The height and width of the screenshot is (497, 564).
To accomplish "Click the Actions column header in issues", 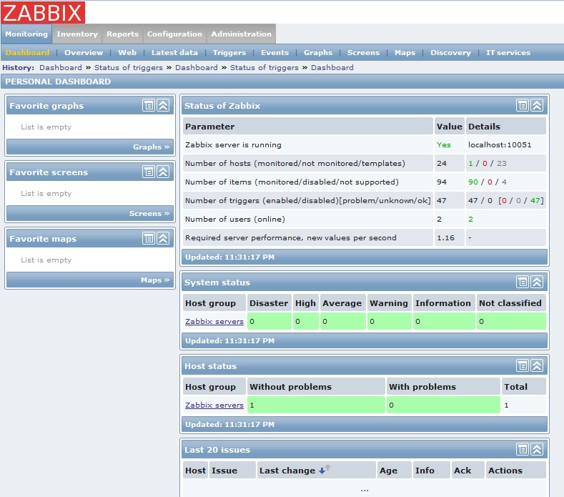I will (x=516, y=470).
